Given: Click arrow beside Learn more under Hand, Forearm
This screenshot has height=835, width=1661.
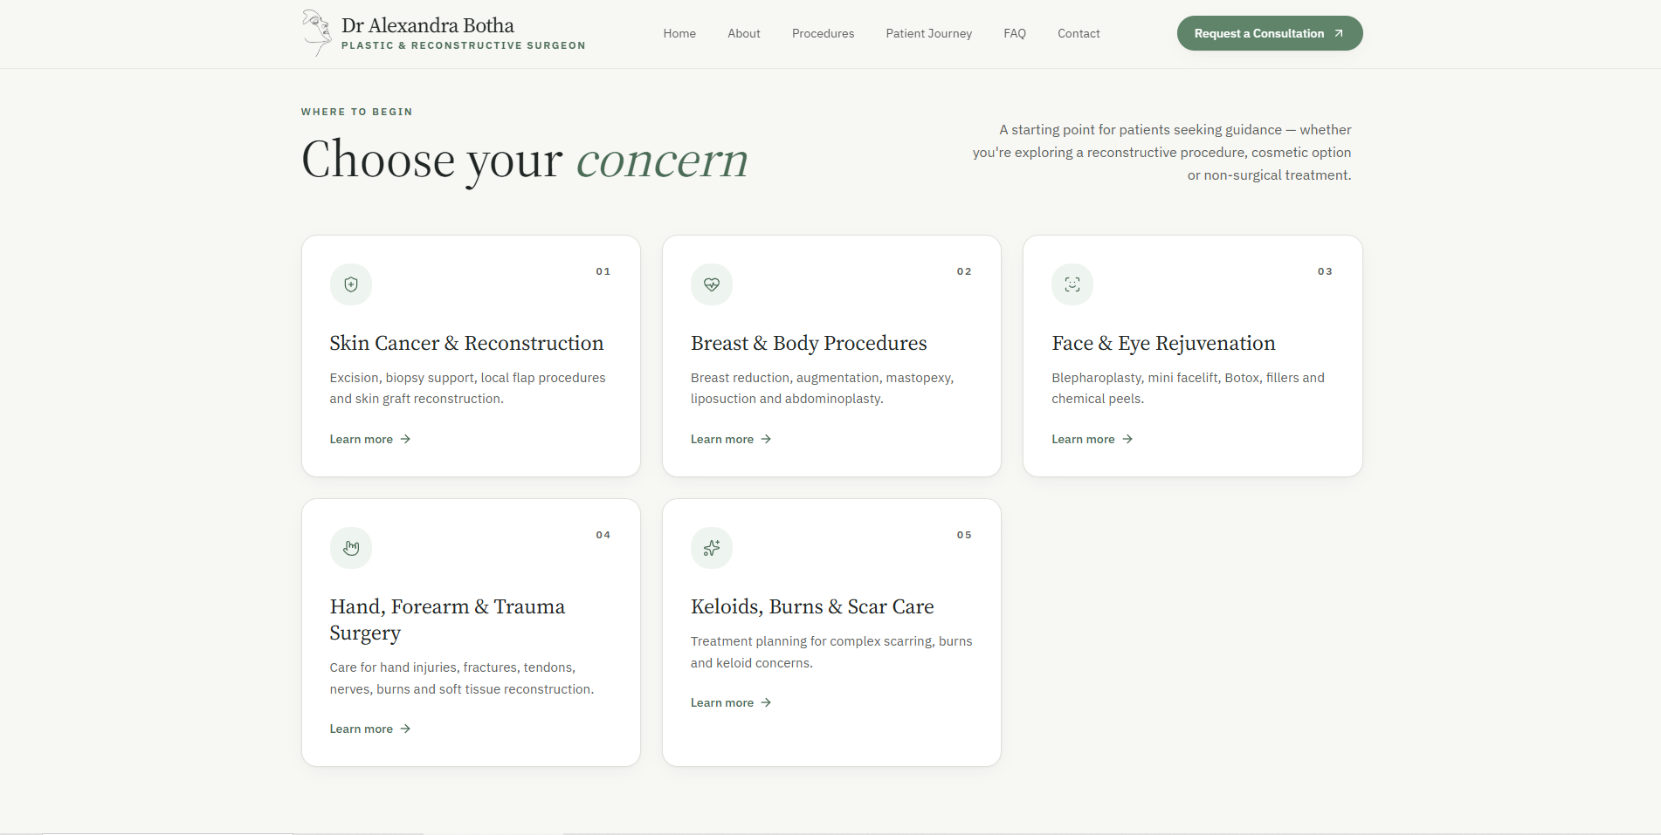Looking at the screenshot, I should click(405, 729).
